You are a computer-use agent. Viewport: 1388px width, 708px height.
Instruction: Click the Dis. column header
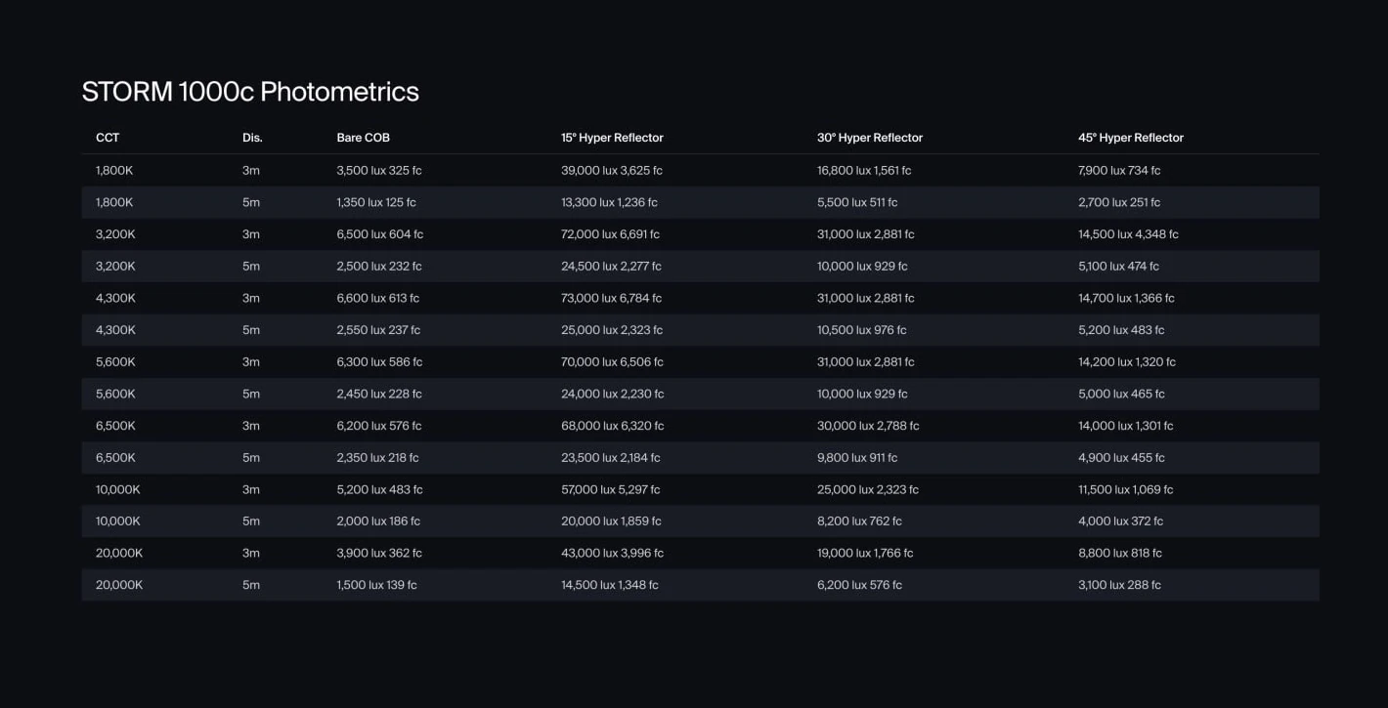(252, 138)
